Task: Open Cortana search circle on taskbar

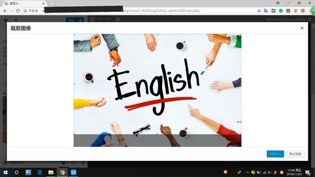Action: tap(16, 173)
